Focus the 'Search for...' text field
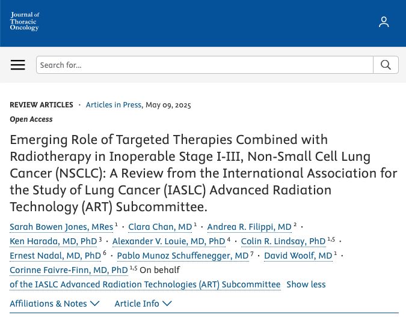Viewport: 406px width, 330px height. [x=205, y=65]
